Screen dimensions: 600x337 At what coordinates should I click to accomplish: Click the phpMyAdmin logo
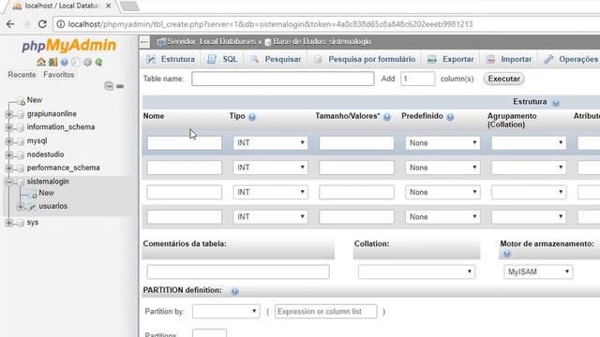click(68, 46)
